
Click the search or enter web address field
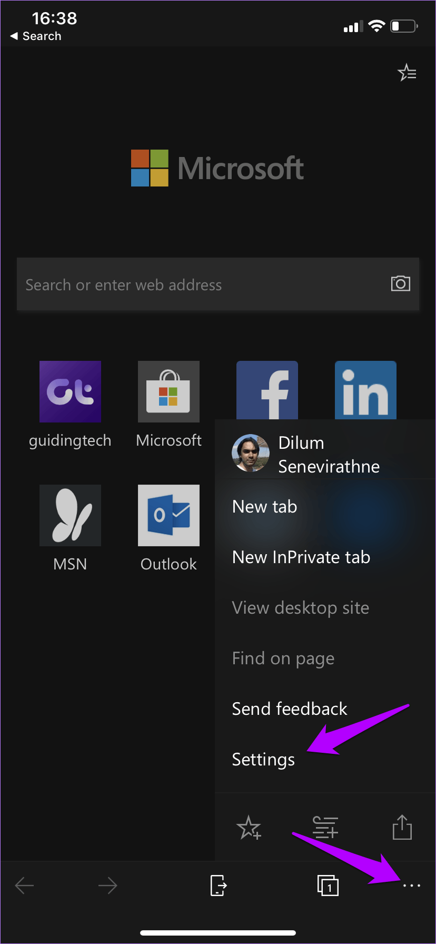point(200,284)
